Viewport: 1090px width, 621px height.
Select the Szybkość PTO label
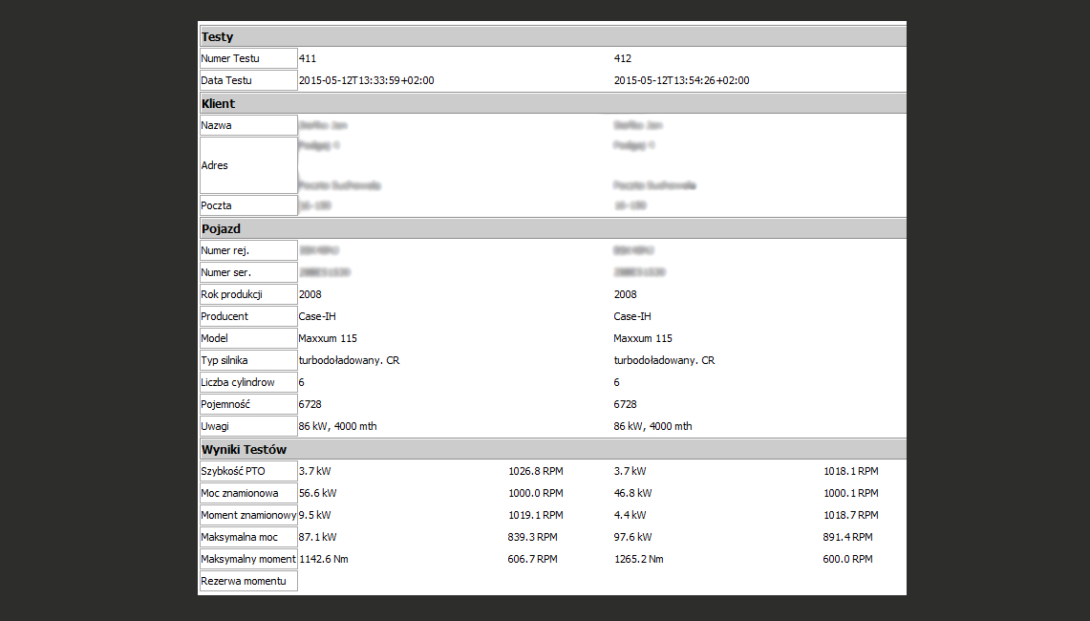pyautogui.click(x=248, y=472)
